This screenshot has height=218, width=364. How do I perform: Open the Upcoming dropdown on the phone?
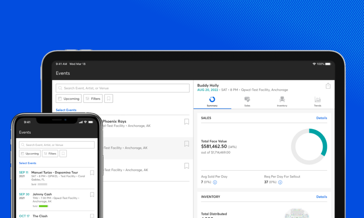(x=30, y=154)
